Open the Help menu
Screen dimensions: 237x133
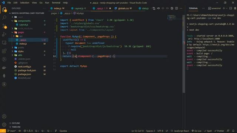(x=65, y=3)
